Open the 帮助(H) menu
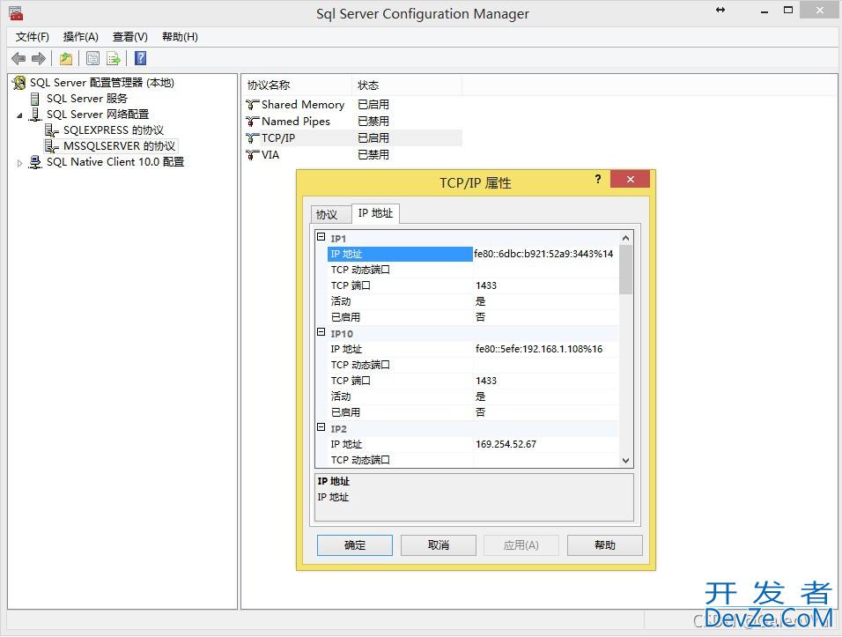 pyautogui.click(x=180, y=36)
